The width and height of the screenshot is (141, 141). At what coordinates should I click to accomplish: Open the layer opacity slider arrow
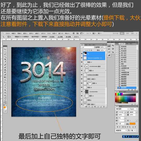[x=105, y=47]
